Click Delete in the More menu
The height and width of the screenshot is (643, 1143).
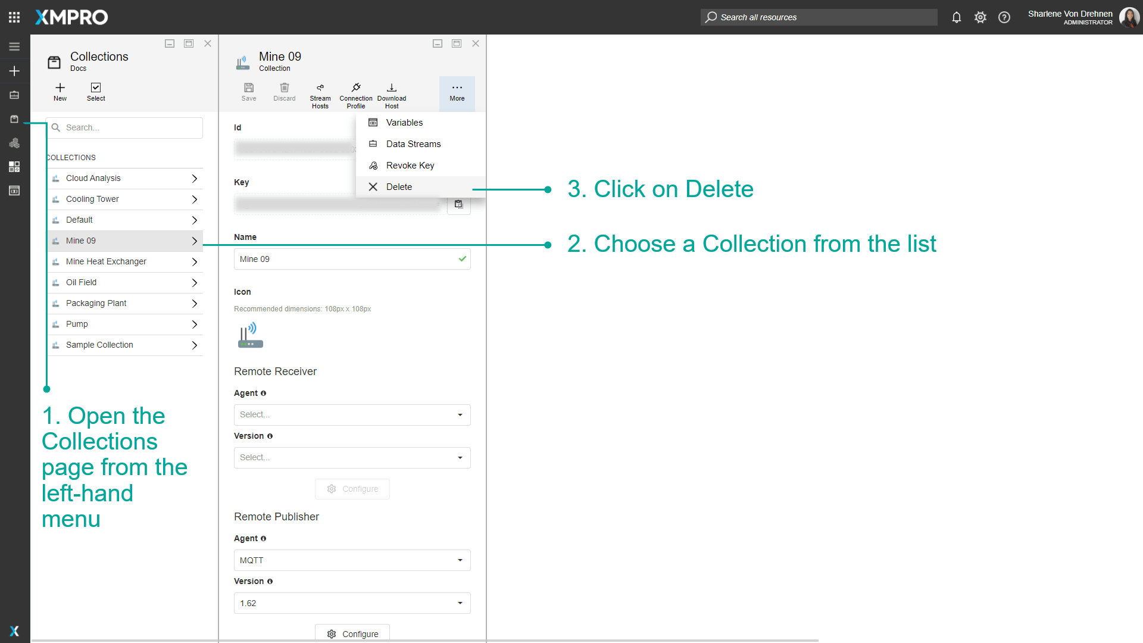point(399,187)
